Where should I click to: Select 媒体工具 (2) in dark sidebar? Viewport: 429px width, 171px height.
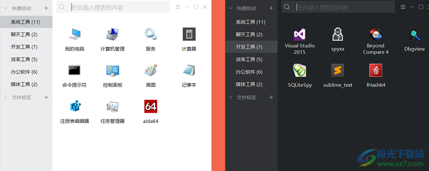[x=251, y=85]
